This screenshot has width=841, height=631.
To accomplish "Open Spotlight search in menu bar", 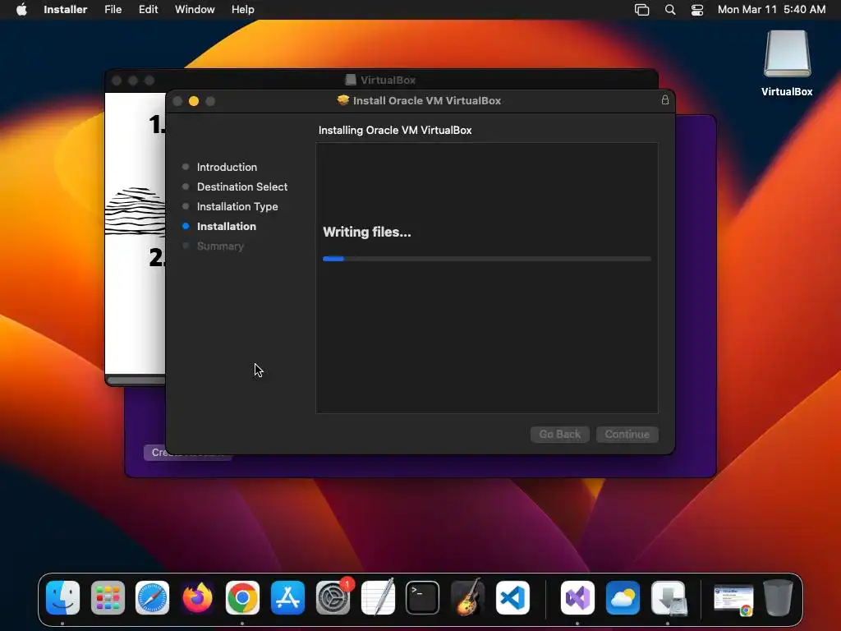I will pos(670,10).
